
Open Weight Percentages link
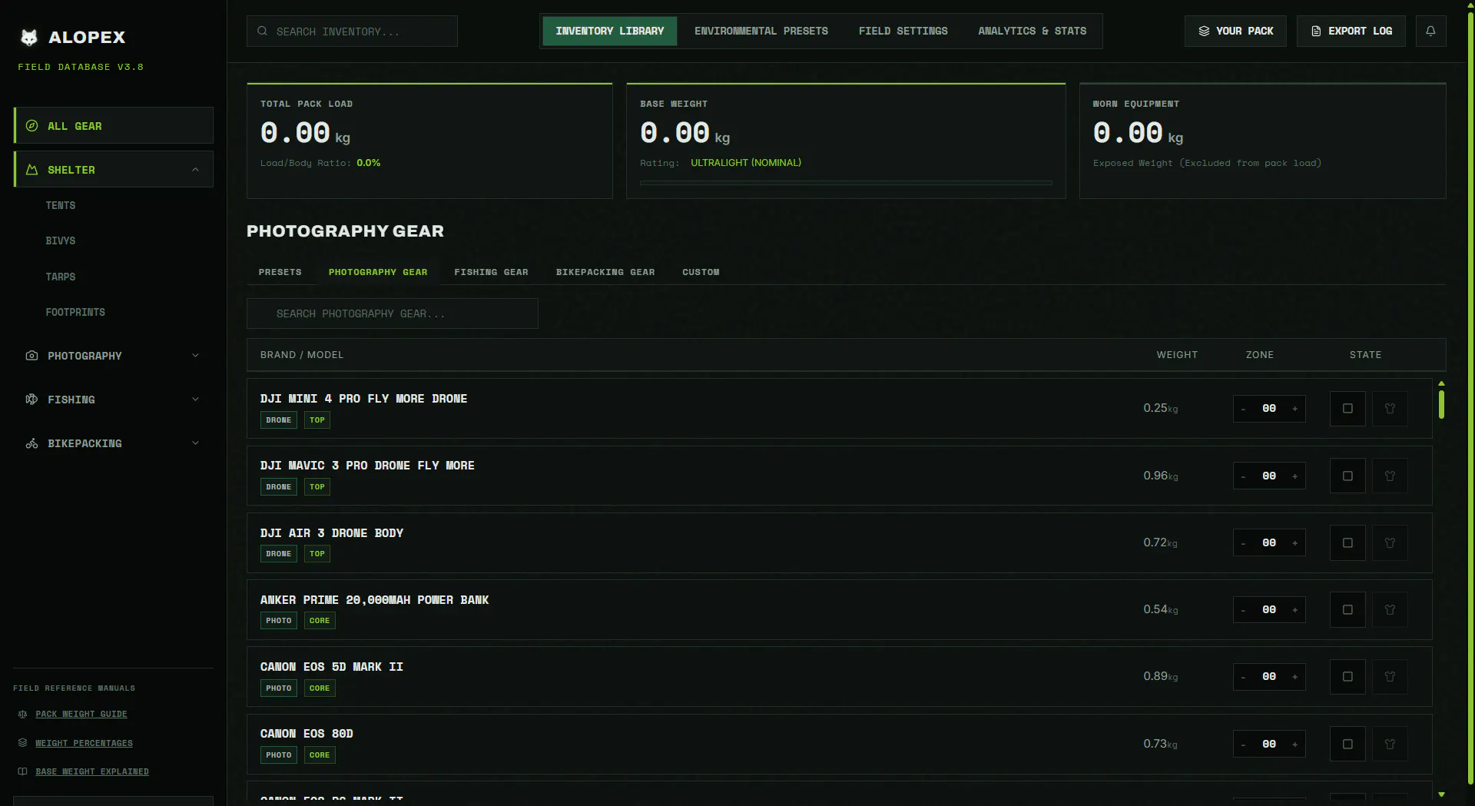84,743
